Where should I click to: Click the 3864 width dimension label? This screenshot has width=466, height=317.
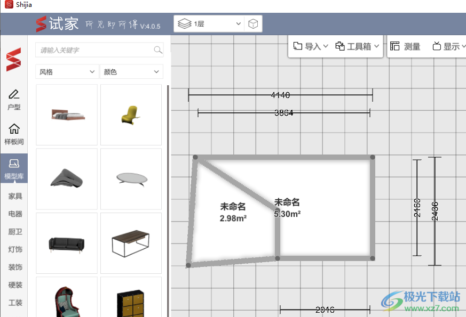(283, 113)
